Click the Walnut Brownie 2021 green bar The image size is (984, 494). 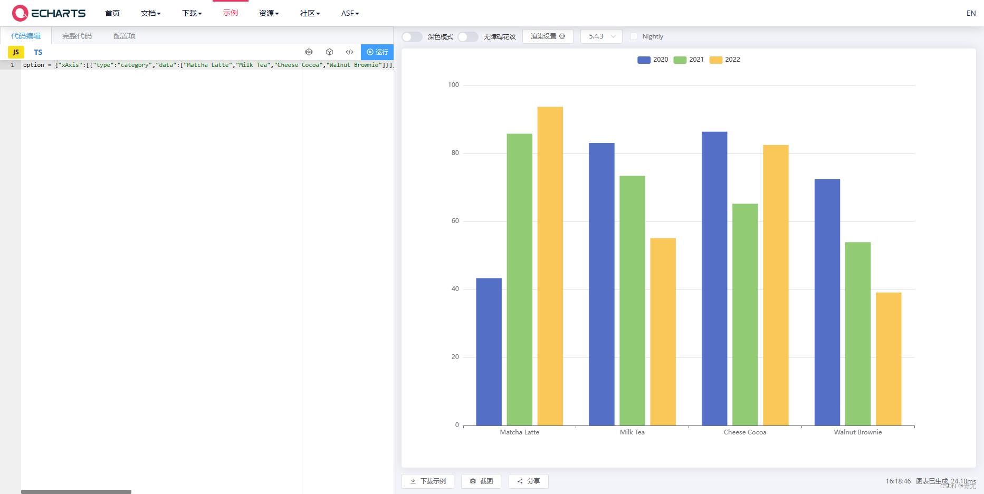(858, 334)
